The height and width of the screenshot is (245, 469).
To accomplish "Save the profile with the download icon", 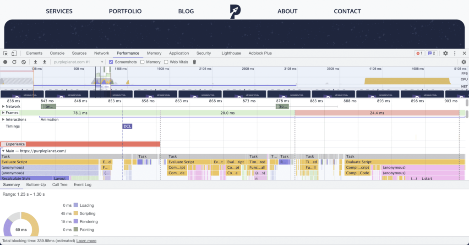I will 44,62.
